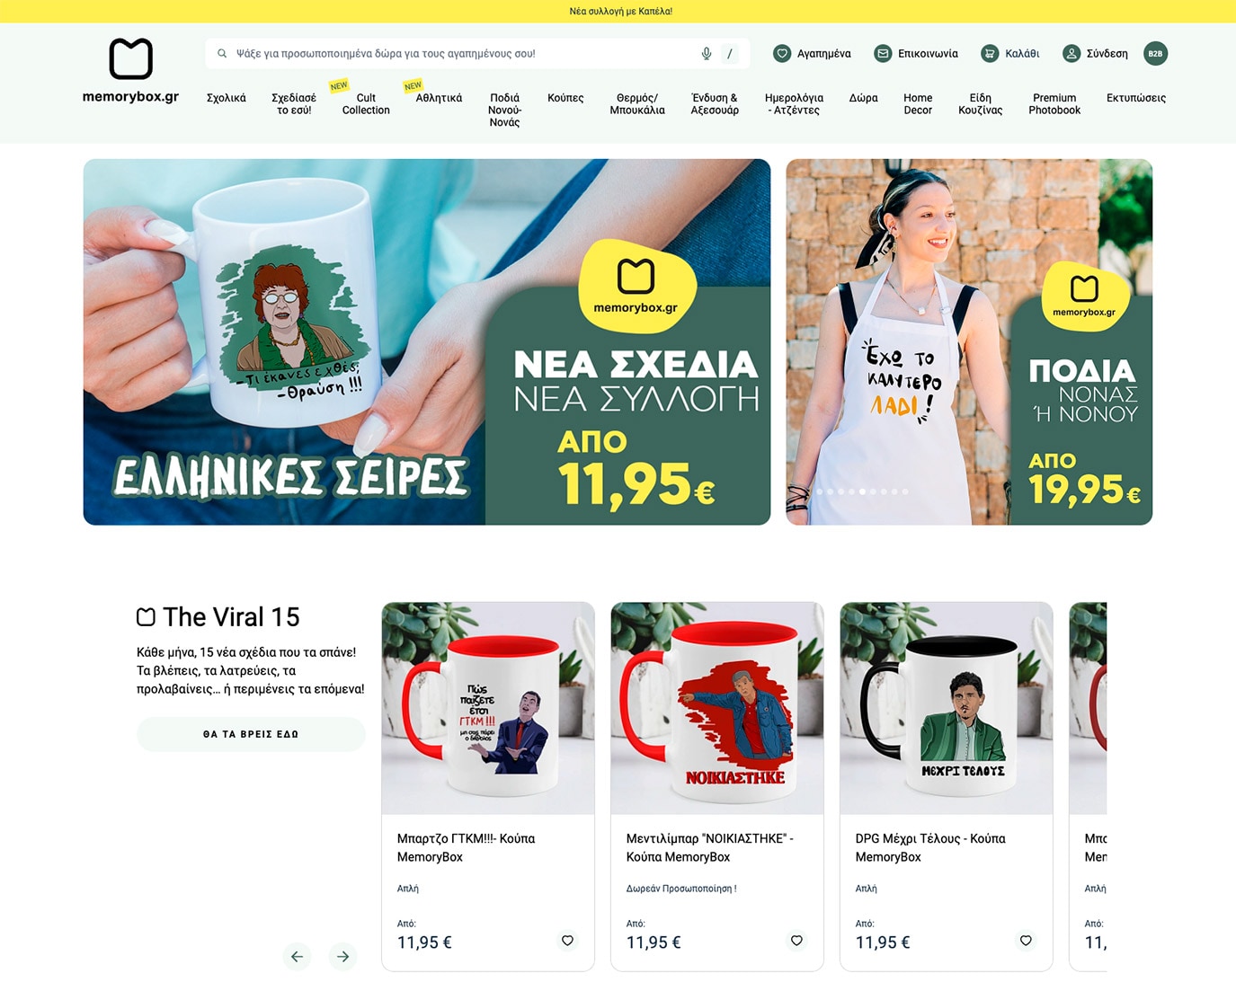Show previous Viral 15 products arrow
Image resolution: width=1236 pixels, height=991 pixels.
[297, 957]
